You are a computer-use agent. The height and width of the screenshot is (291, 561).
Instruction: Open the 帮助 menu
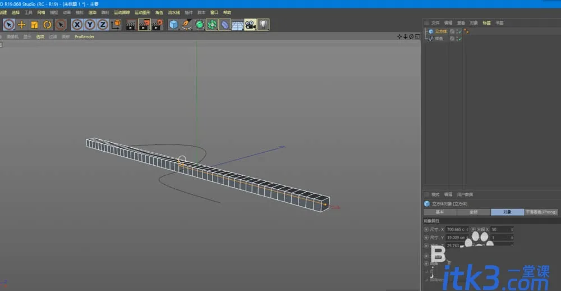227,12
